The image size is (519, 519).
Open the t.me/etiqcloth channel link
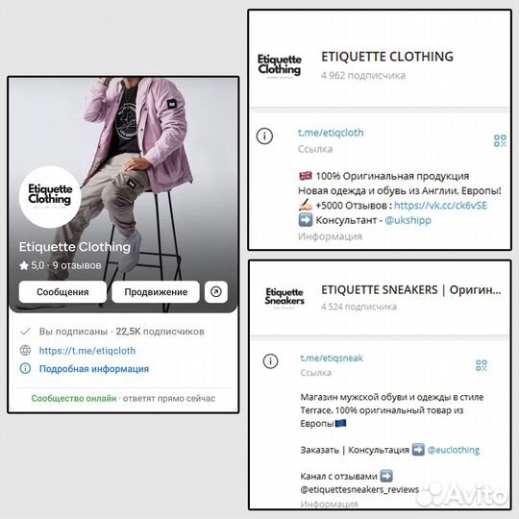click(x=331, y=133)
